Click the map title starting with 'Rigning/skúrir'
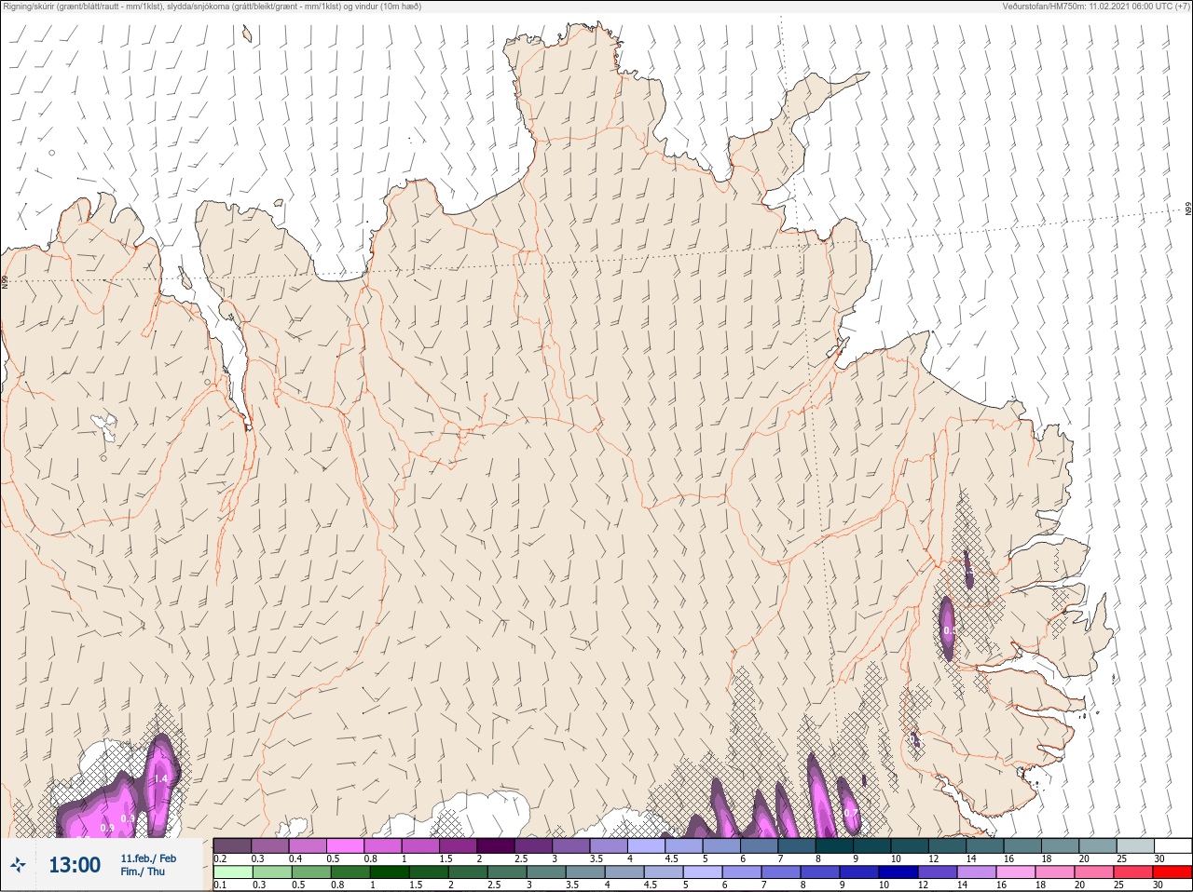Viewport: 1193px width, 892px height. pyautogui.click(x=213, y=6)
